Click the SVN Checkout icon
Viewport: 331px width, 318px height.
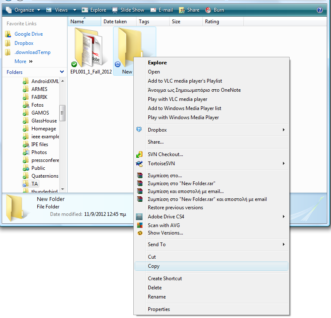point(139,154)
